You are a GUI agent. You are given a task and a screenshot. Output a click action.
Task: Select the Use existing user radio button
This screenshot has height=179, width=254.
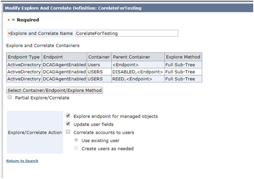76,140
